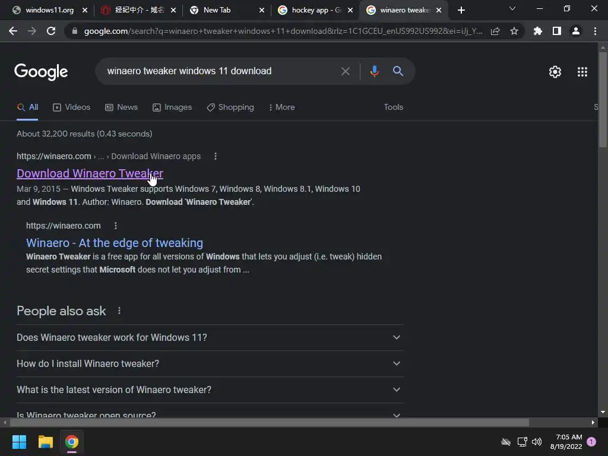
Task: Go to the Google logo homepage
Action: pos(41,72)
